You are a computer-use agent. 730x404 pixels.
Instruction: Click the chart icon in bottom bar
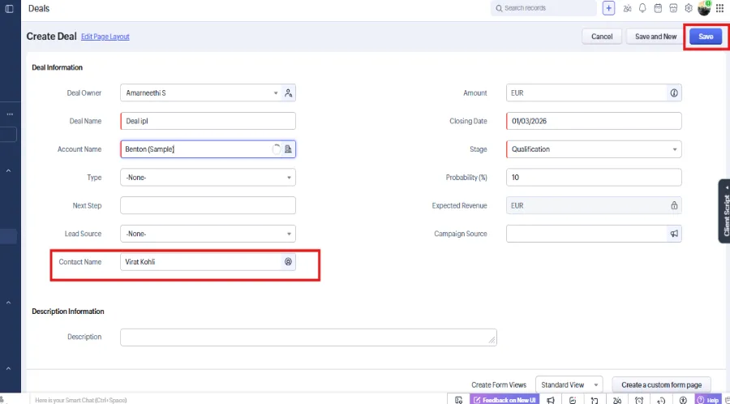573,400
